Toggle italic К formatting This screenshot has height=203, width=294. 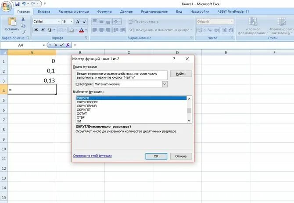(x=43, y=30)
